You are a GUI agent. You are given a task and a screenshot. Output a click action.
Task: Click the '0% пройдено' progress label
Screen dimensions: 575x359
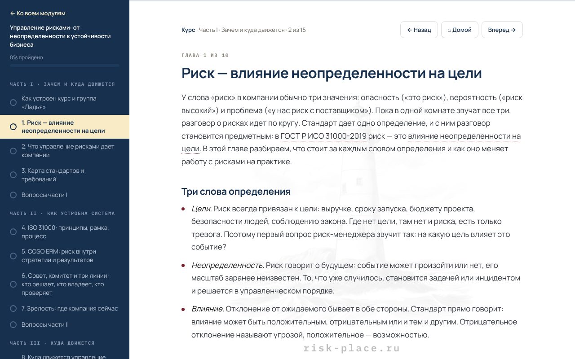click(27, 57)
